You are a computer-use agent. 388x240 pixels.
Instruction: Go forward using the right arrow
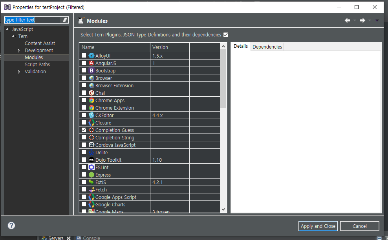pyautogui.click(x=362, y=20)
